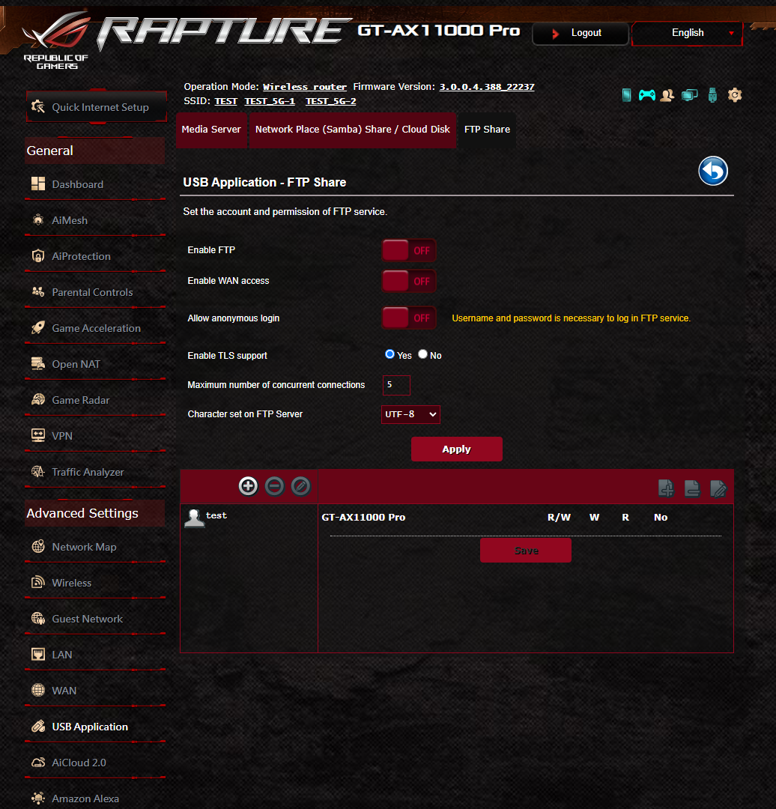This screenshot has width=776, height=809.
Task: Click the gear settings status icon
Action: point(735,95)
